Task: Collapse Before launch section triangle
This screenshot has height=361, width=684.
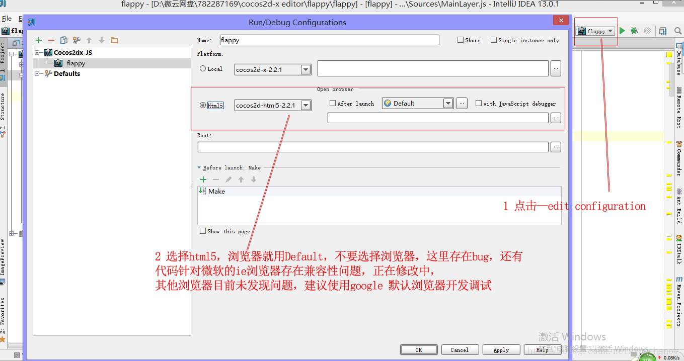Action: pos(199,167)
